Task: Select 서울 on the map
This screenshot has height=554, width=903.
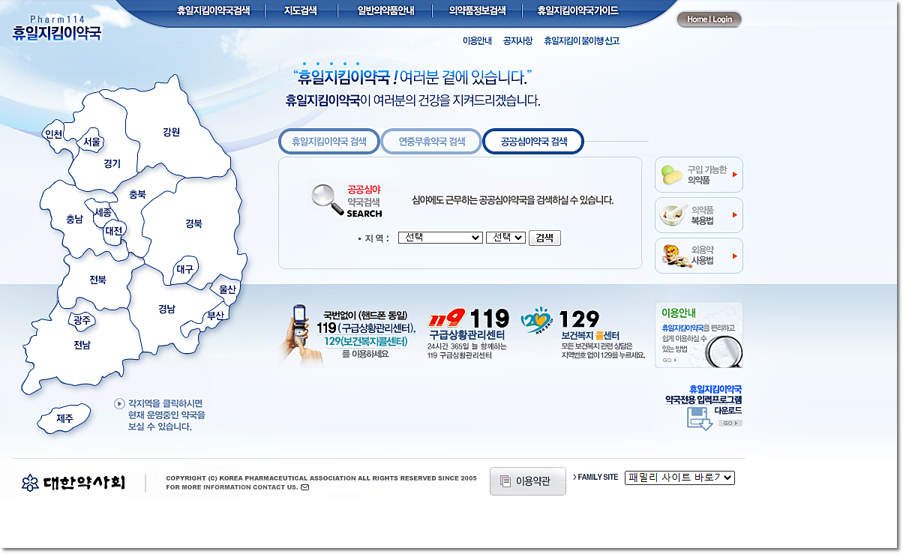Action: click(92, 142)
